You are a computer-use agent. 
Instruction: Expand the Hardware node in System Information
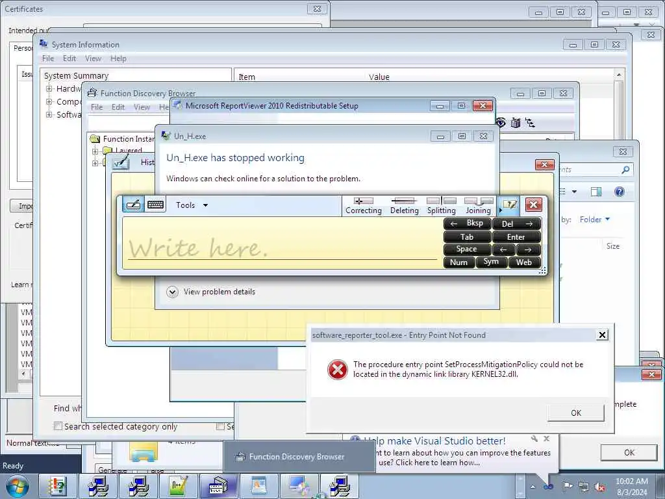[49, 88]
